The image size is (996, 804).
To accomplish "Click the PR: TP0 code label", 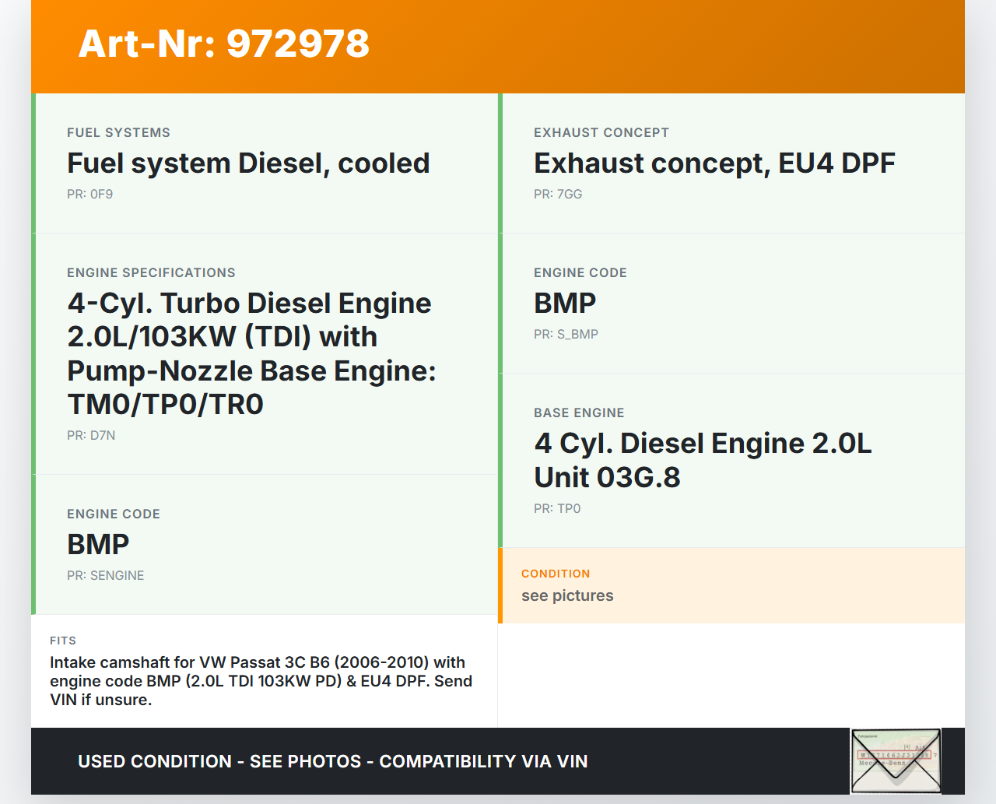I will [557, 509].
